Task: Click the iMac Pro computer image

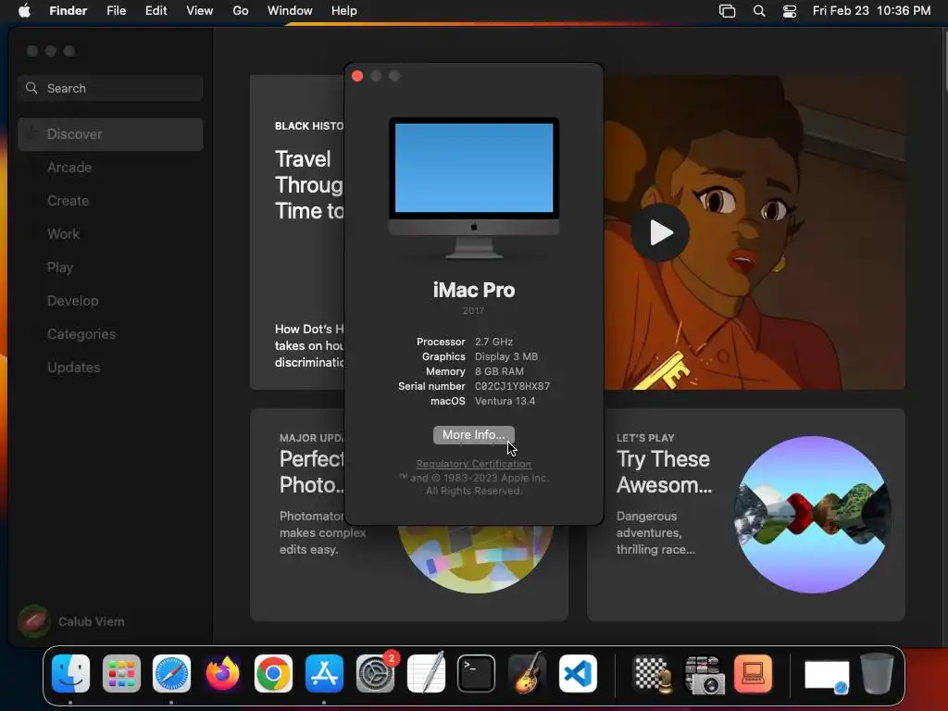Action: click(473, 187)
